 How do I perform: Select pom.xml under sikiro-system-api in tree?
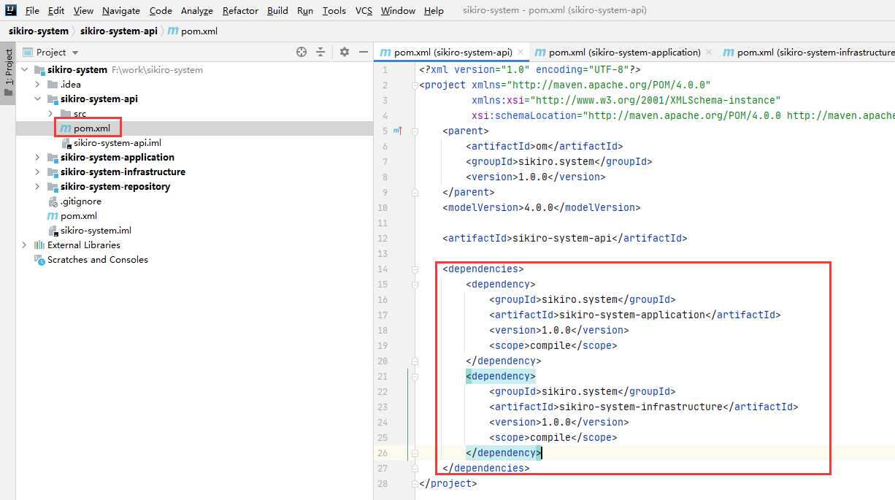(x=92, y=128)
